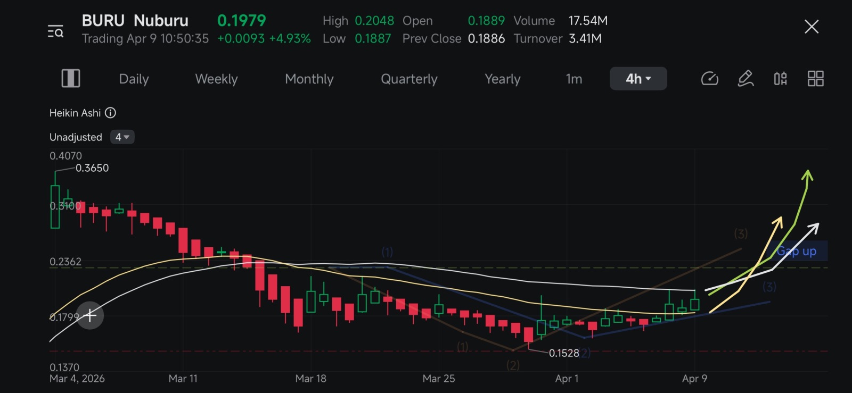Expand the 4 indicator count dropdown
Image resolution: width=852 pixels, height=393 pixels.
(122, 137)
